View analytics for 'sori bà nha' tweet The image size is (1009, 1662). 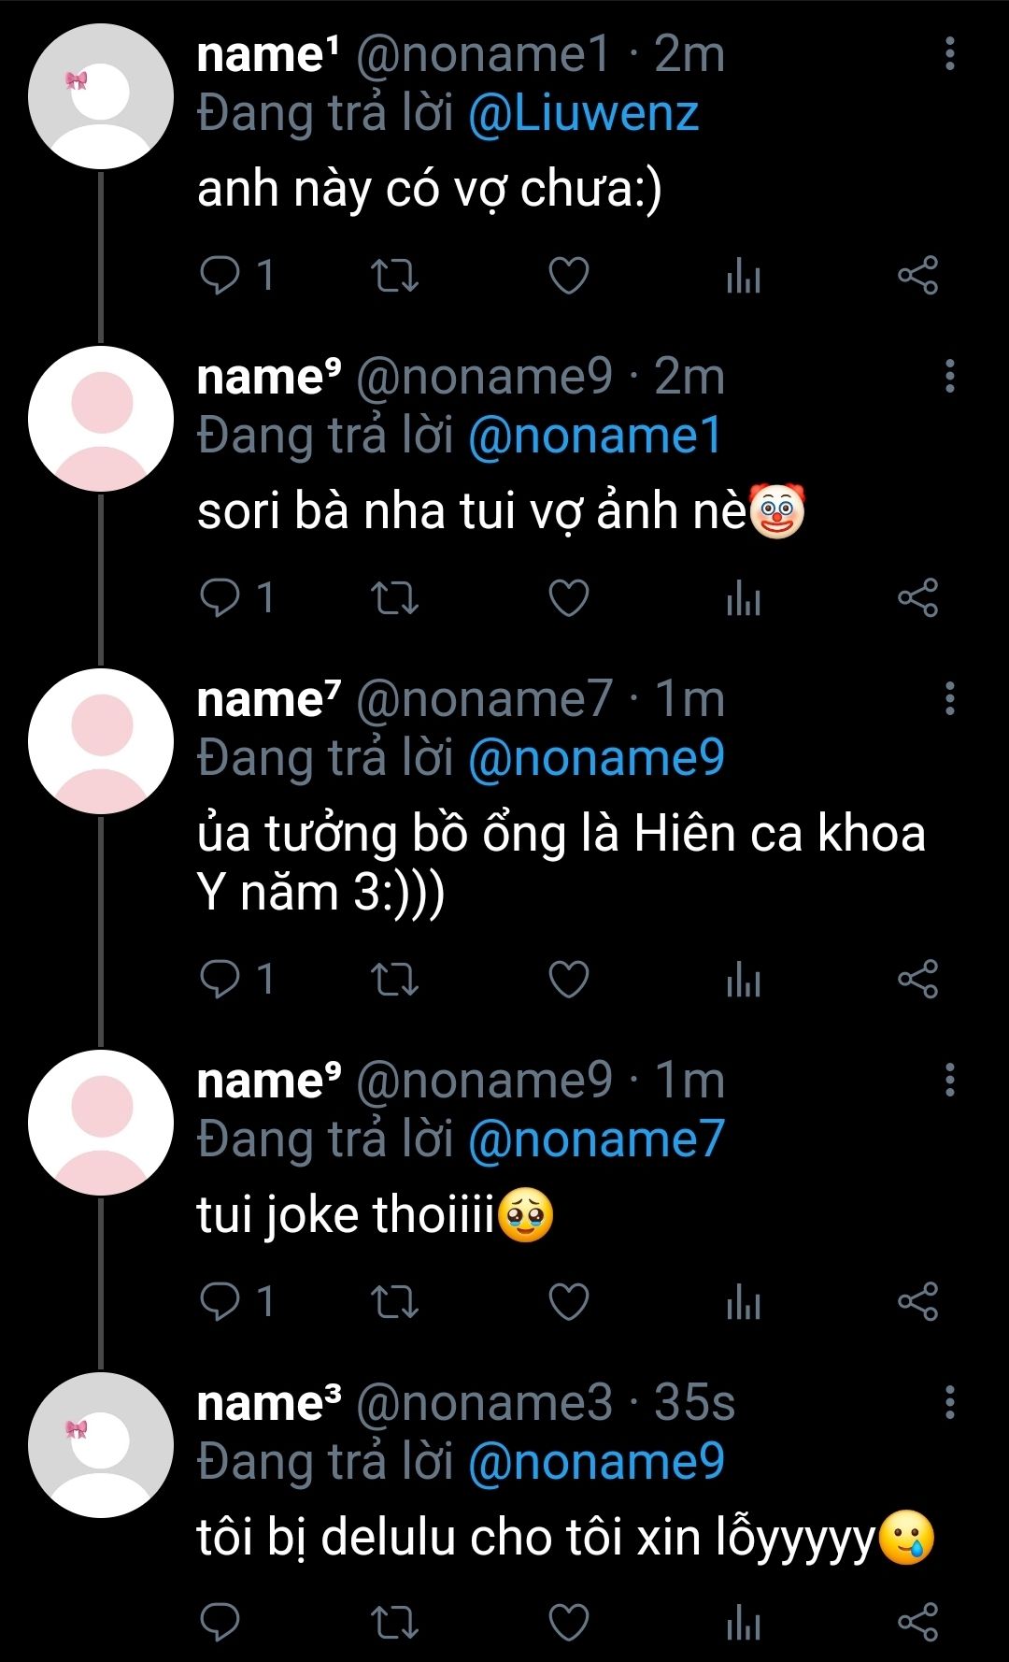click(x=744, y=598)
